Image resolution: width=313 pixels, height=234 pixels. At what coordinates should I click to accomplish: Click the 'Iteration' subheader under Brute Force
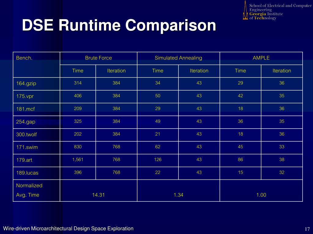tap(116, 71)
